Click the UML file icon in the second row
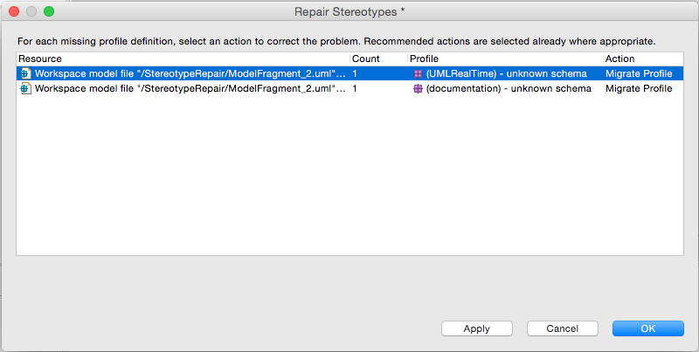 tap(26, 88)
